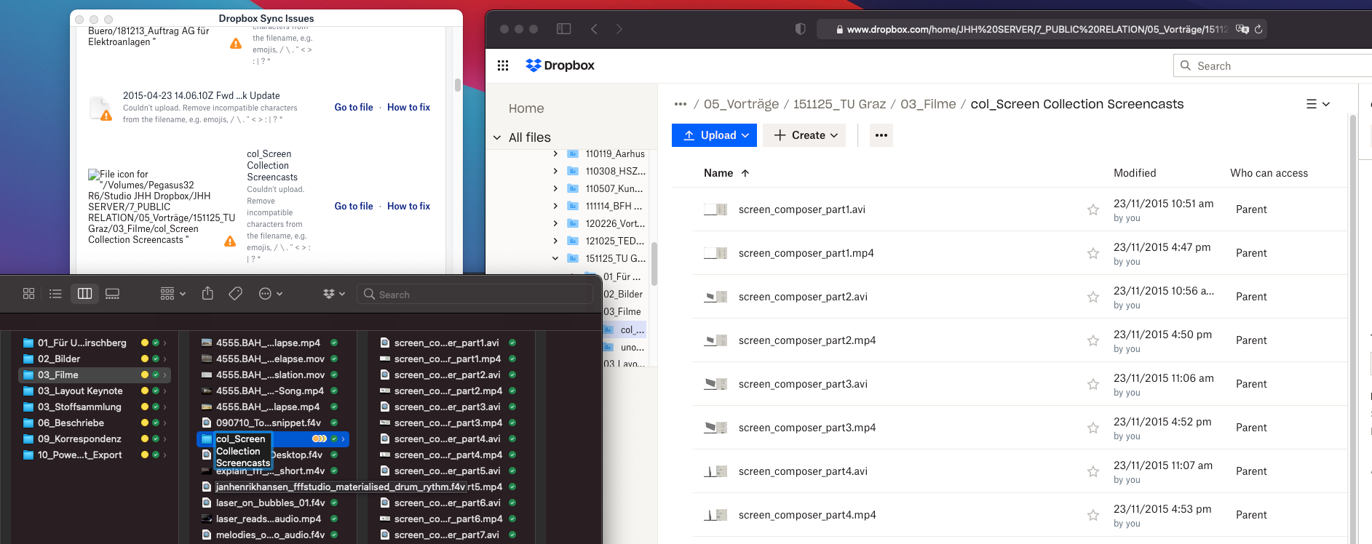Image resolution: width=1372 pixels, height=544 pixels.
Task: Toggle the Safari sidebar icon
Action: coord(563,29)
